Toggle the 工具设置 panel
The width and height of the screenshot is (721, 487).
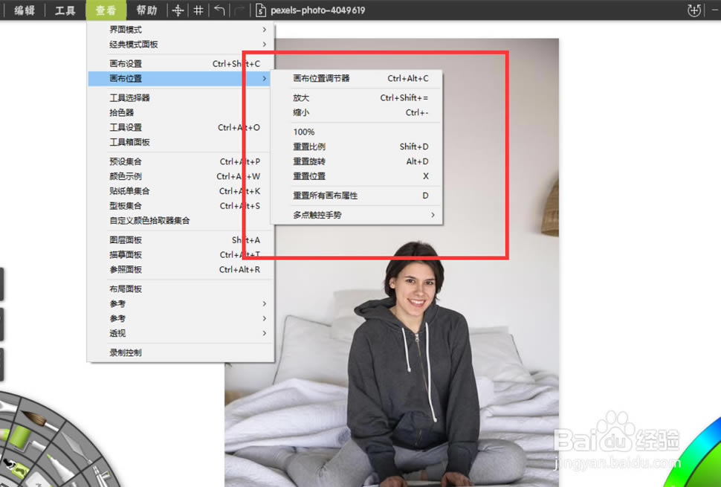[181, 127]
